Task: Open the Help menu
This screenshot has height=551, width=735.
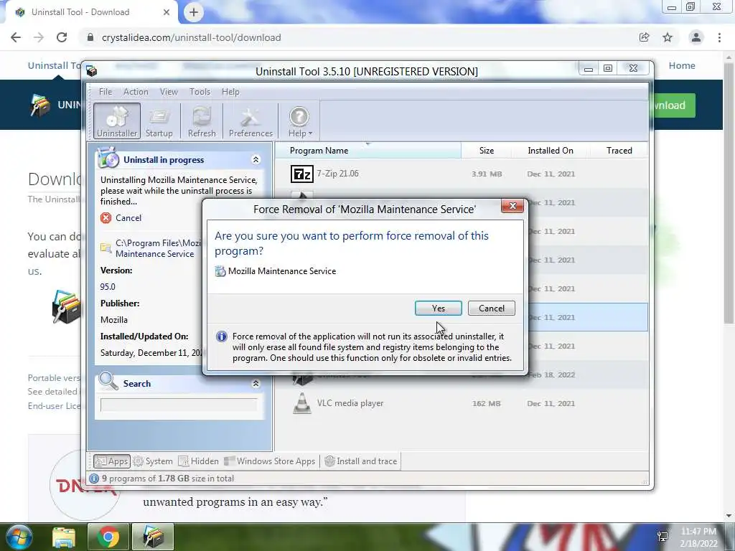Action: (x=230, y=92)
